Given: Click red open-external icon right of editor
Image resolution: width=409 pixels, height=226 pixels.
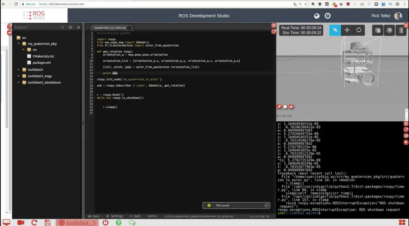Looking at the screenshot, I should click(x=274, y=31).
